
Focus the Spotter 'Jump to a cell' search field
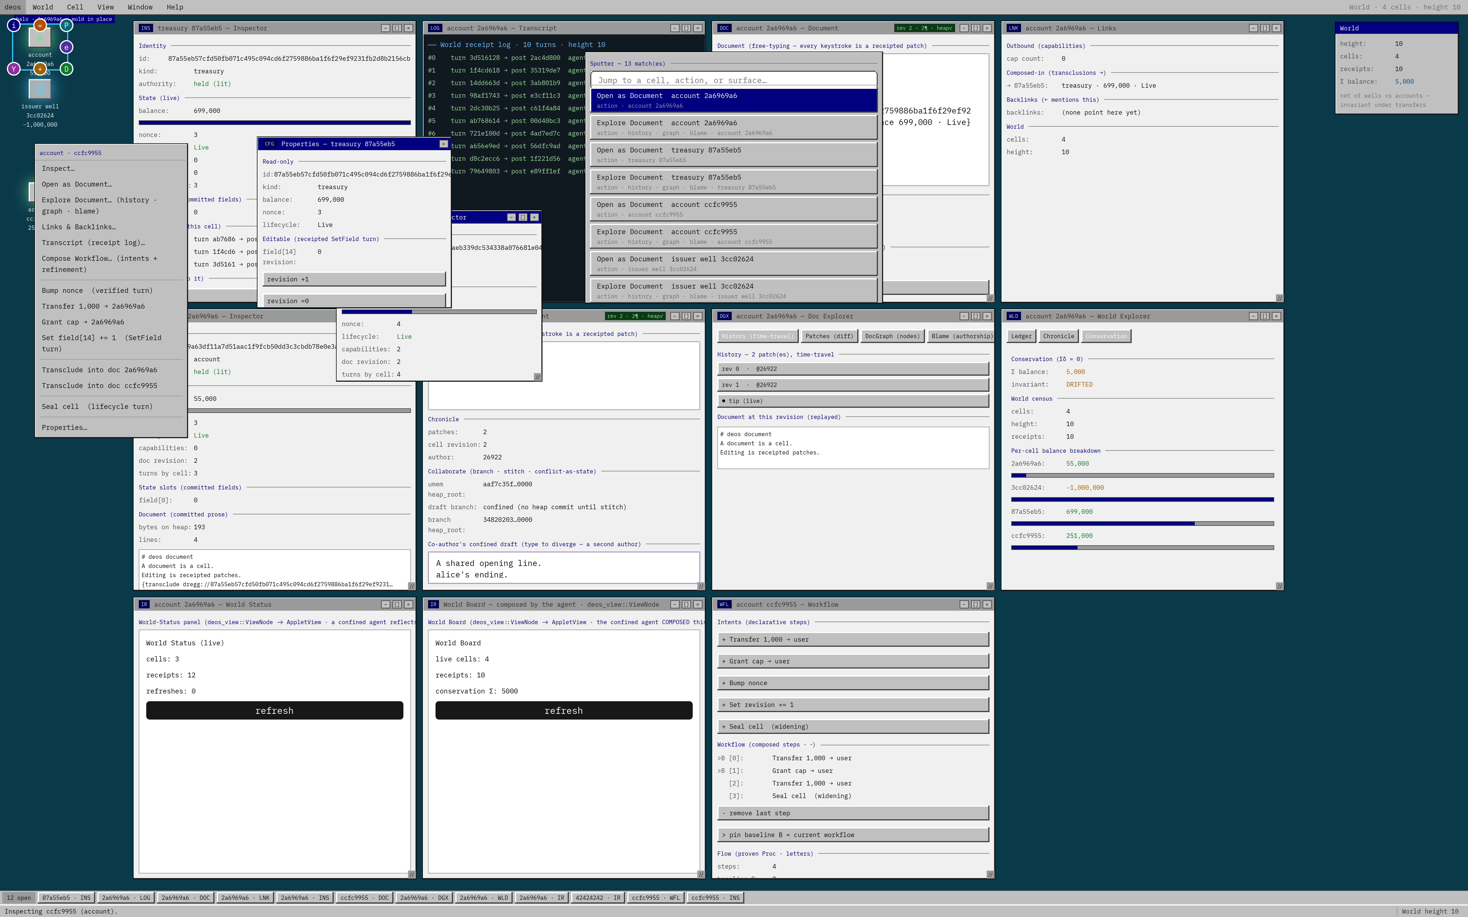tap(734, 80)
